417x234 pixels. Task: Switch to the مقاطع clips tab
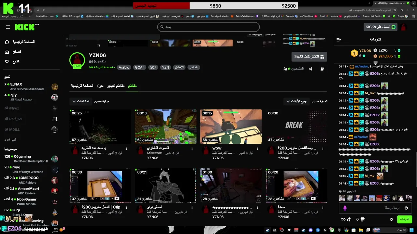132,86
